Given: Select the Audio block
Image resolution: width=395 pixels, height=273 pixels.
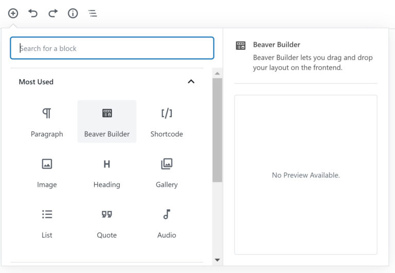Looking at the screenshot, I should (167, 223).
